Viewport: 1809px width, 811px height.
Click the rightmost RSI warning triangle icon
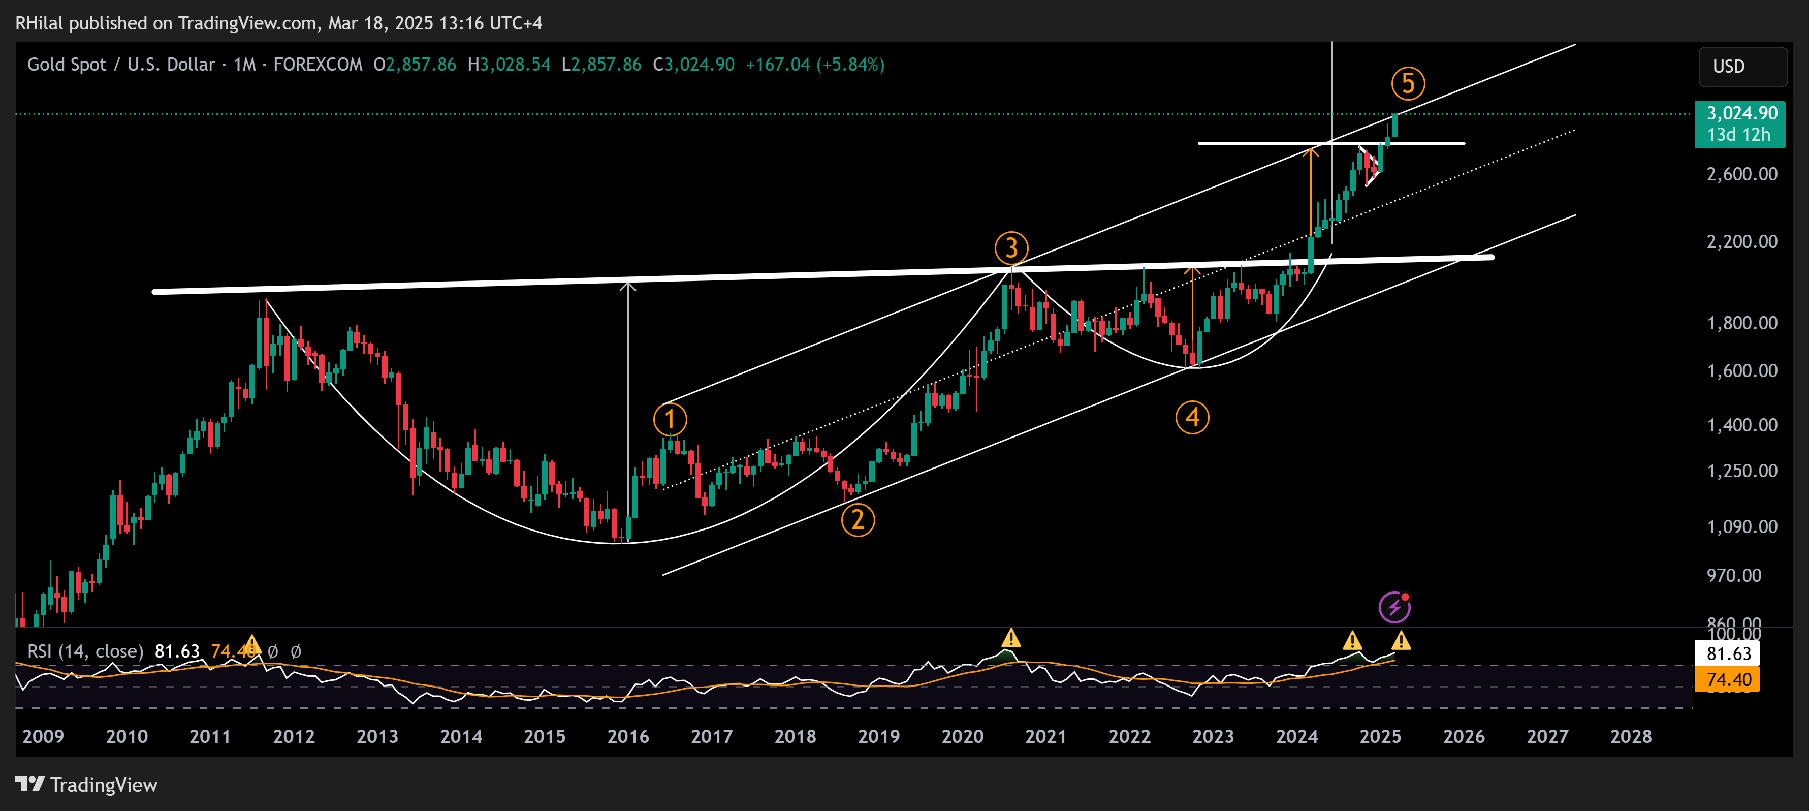coord(1401,640)
